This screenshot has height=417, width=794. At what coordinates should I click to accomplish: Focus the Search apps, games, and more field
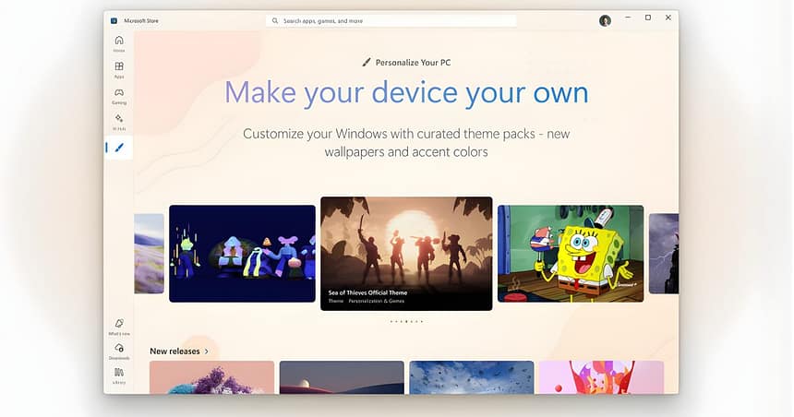pyautogui.click(x=391, y=20)
